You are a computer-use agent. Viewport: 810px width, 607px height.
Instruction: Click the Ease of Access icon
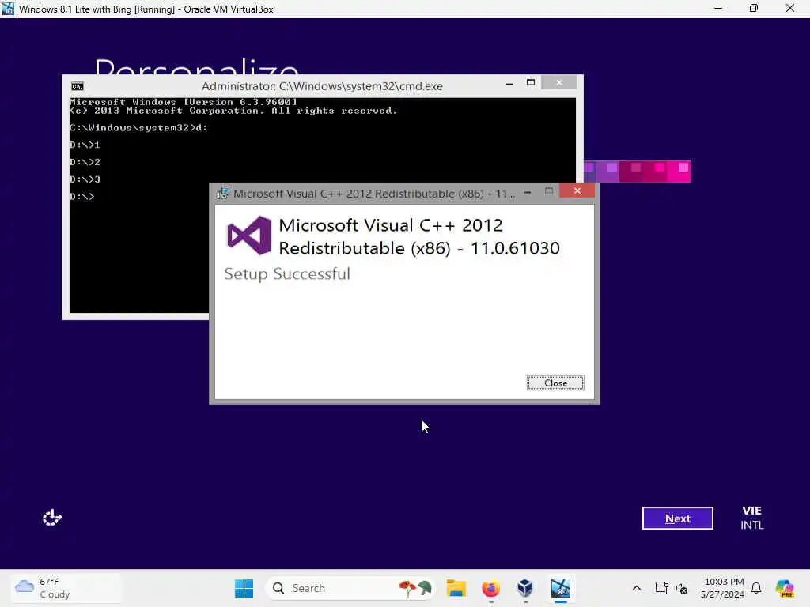point(52,517)
